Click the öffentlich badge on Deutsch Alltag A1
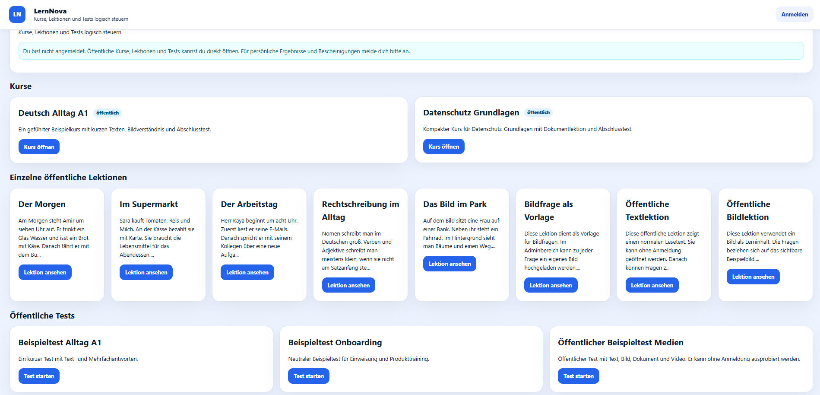820x395 pixels. click(108, 113)
